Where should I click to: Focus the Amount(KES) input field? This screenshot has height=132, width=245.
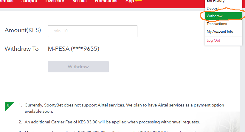93,31
